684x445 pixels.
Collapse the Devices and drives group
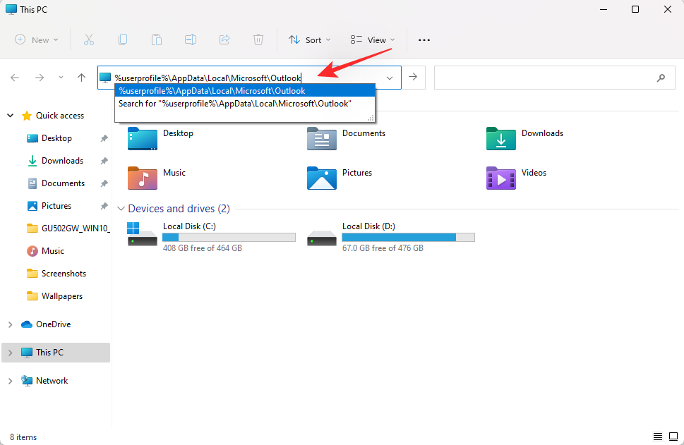coord(121,209)
